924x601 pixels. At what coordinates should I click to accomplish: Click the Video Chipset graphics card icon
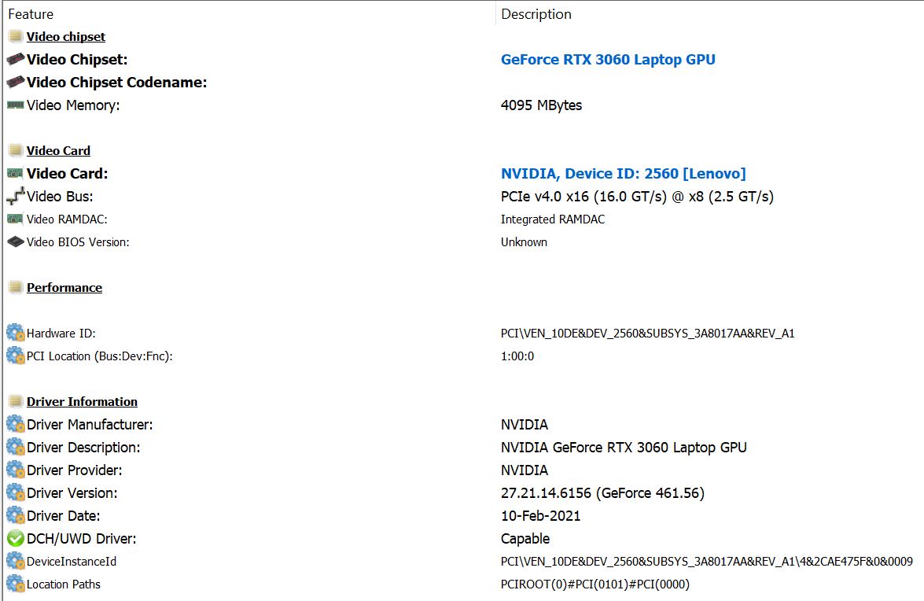[15, 60]
